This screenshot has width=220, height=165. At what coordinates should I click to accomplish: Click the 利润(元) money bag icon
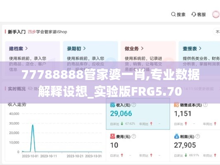(176, 137)
